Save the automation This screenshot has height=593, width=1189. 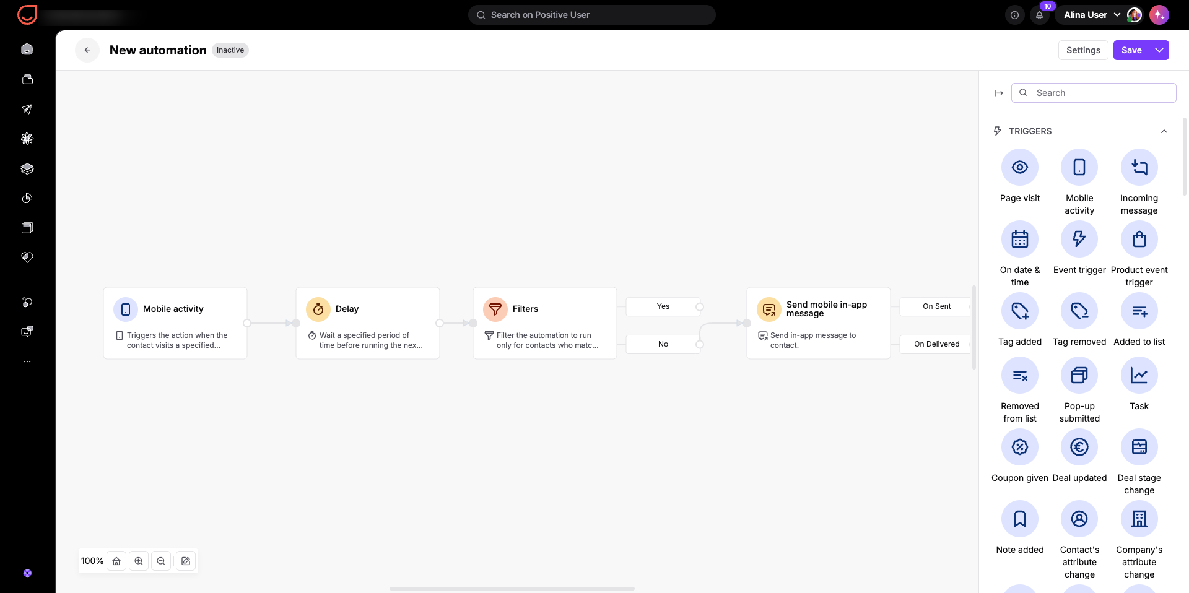(x=1131, y=50)
